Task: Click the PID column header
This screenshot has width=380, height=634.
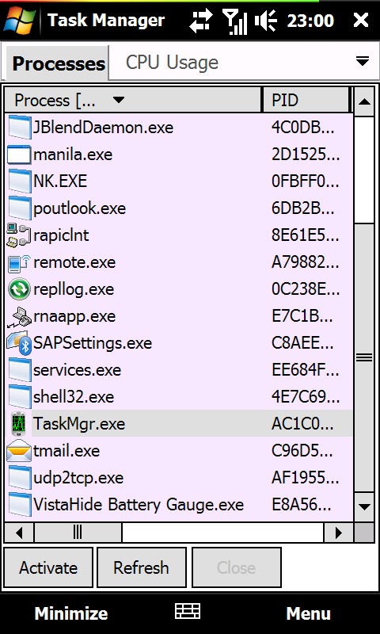Action: pyautogui.click(x=306, y=100)
